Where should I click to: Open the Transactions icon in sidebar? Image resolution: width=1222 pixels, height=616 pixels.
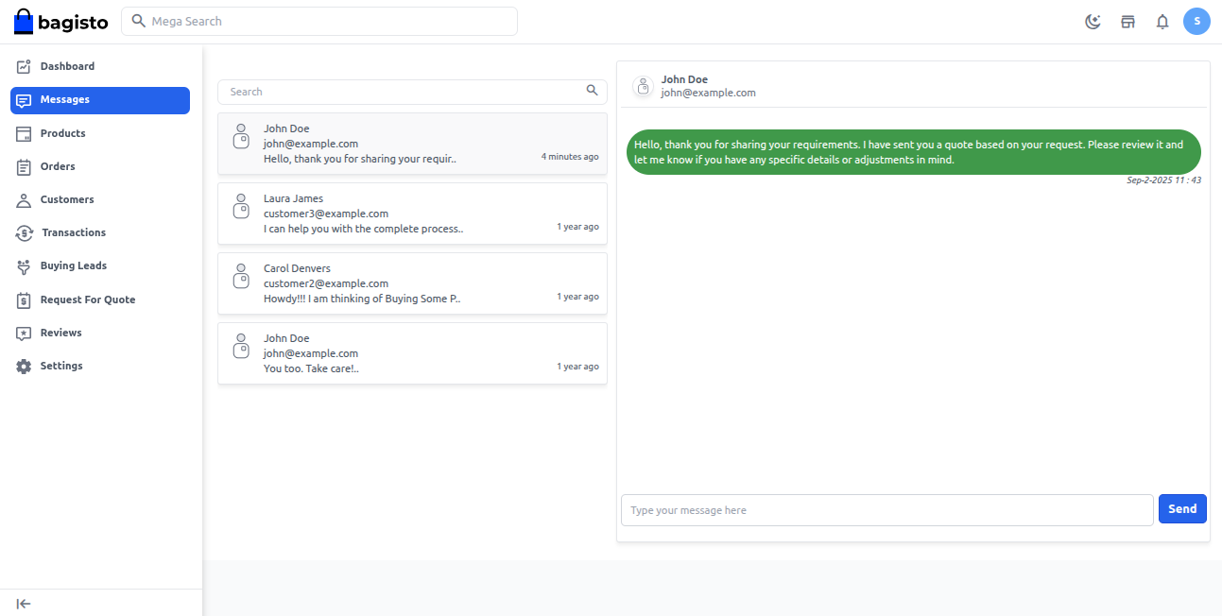pyautogui.click(x=25, y=233)
